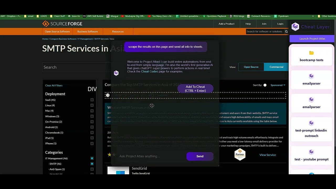
Task: Check the Android (1) filter
Action: [x=92, y=127]
